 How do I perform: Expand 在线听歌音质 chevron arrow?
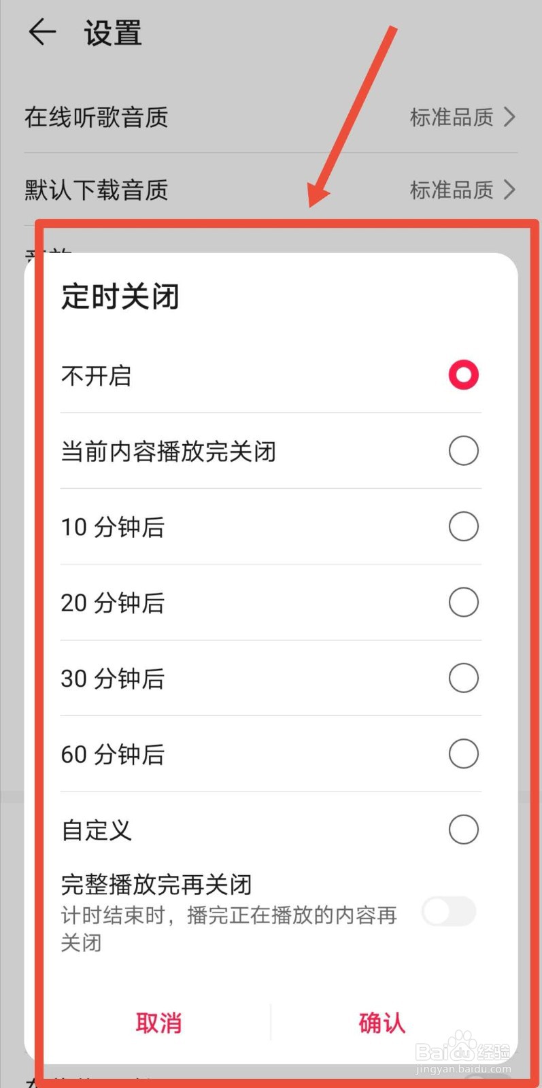tap(509, 117)
